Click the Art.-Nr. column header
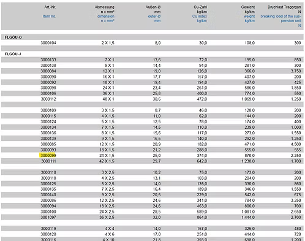Image resolution: width=305 pixels, height=241 pixels. [x=50, y=7]
